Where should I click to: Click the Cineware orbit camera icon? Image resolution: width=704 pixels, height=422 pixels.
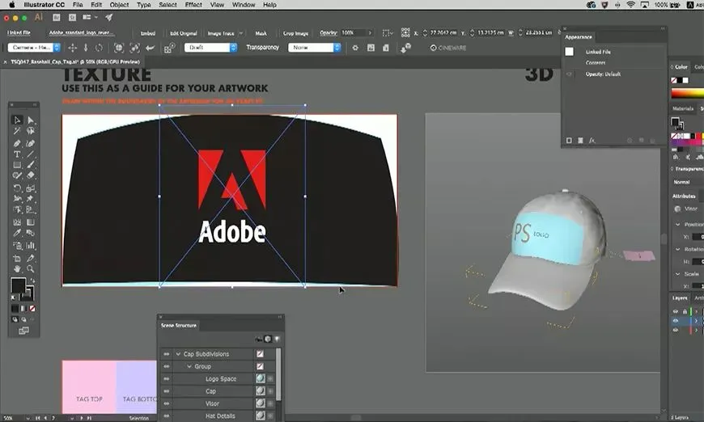[99, 48]
